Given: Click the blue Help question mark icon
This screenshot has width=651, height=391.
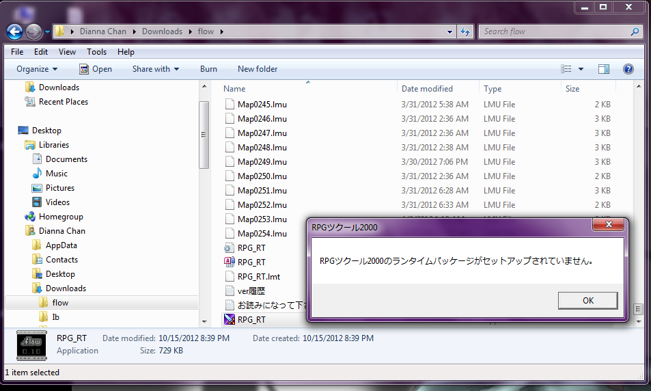Looking at the screenshot, I should [628, 69].
